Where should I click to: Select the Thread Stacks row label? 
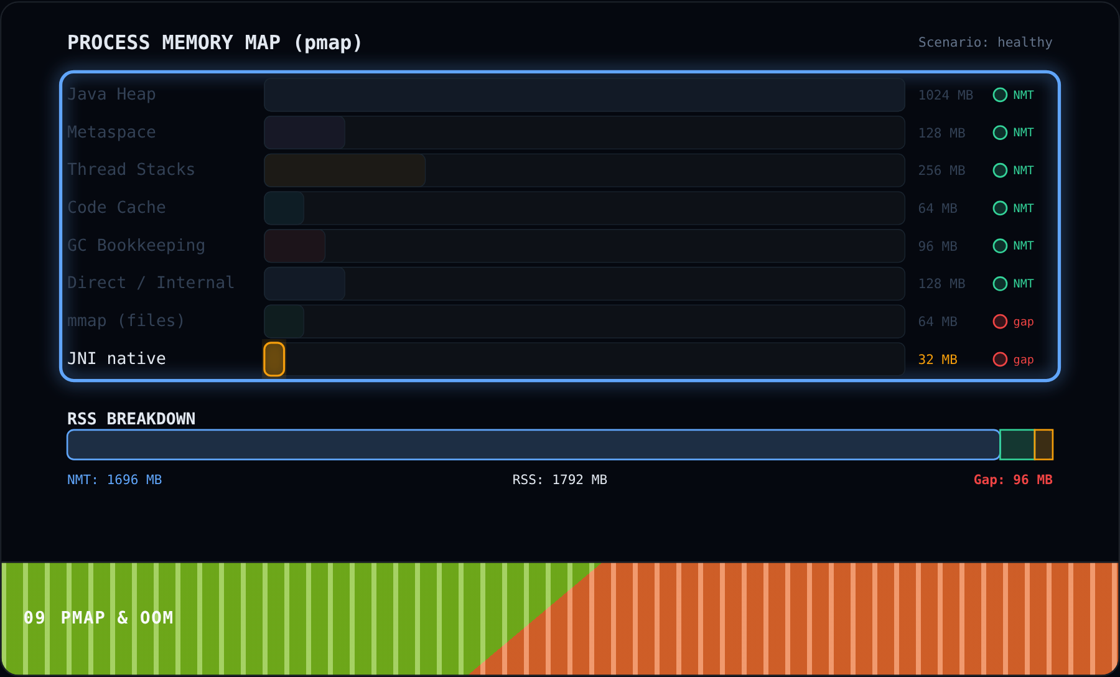click(x=131, y=170)
